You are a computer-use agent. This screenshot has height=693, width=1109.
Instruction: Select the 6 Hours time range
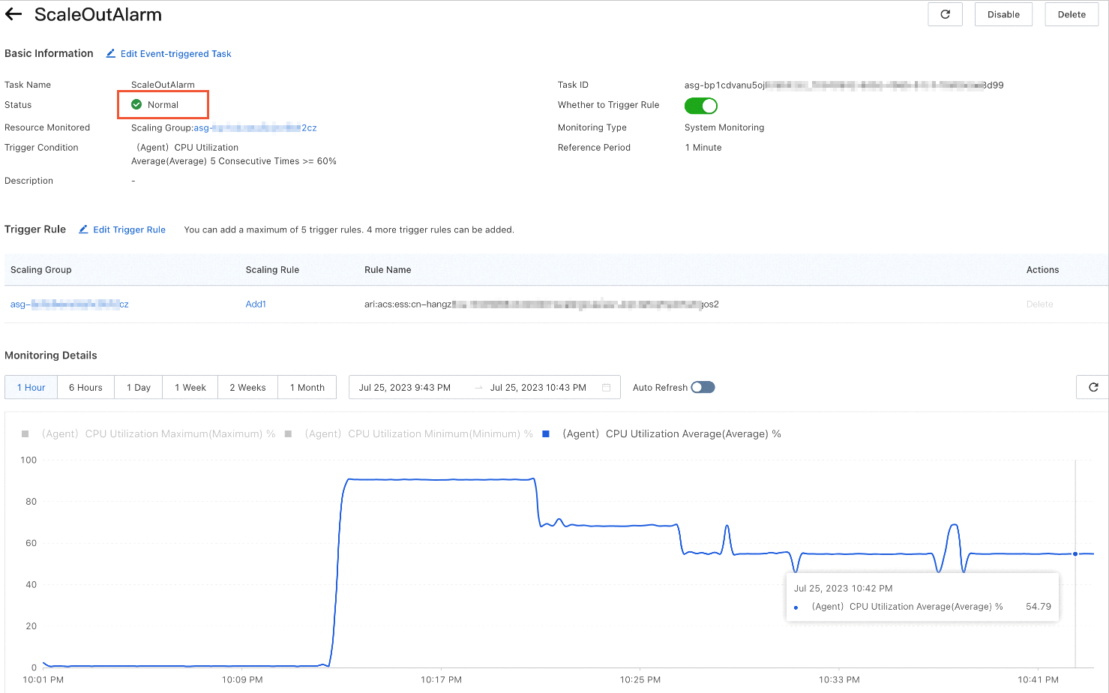pyautogui.click(x=85, y=387)
